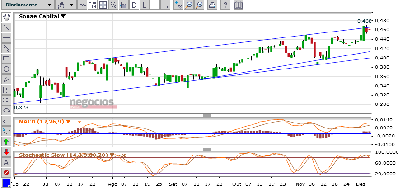Click the red delete drawings icon
The height and width of the screenshot is (192, 398).
[x=6, y=173]
